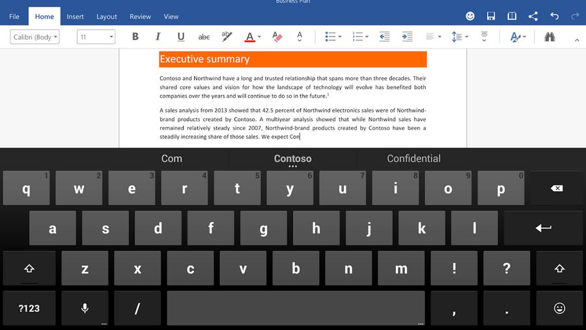Increase paragraph indent
The width and height of the screenshot is (586, 330).
(408, 36)
